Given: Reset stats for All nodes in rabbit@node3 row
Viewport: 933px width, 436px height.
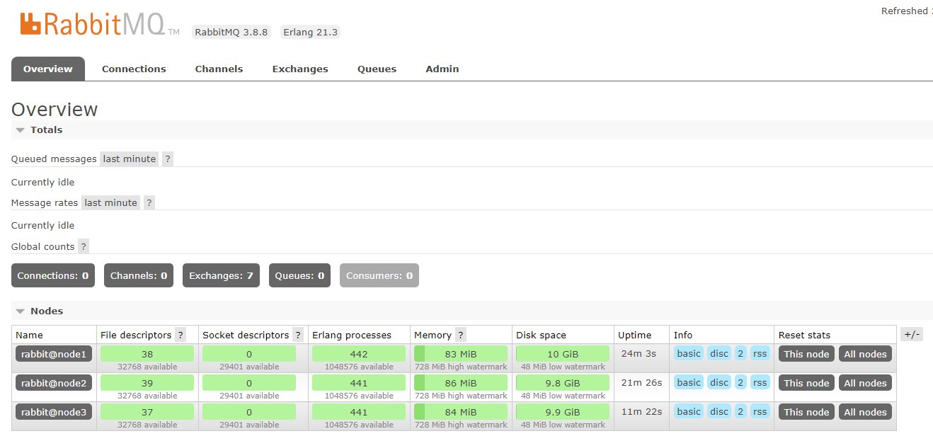Looking at the screenshot, I should [x=865, y=412].
